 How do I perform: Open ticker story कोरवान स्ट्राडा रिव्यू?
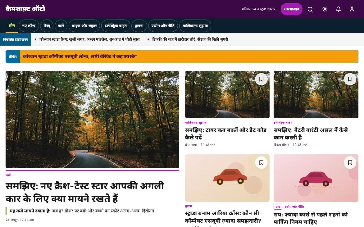[89, 39]
